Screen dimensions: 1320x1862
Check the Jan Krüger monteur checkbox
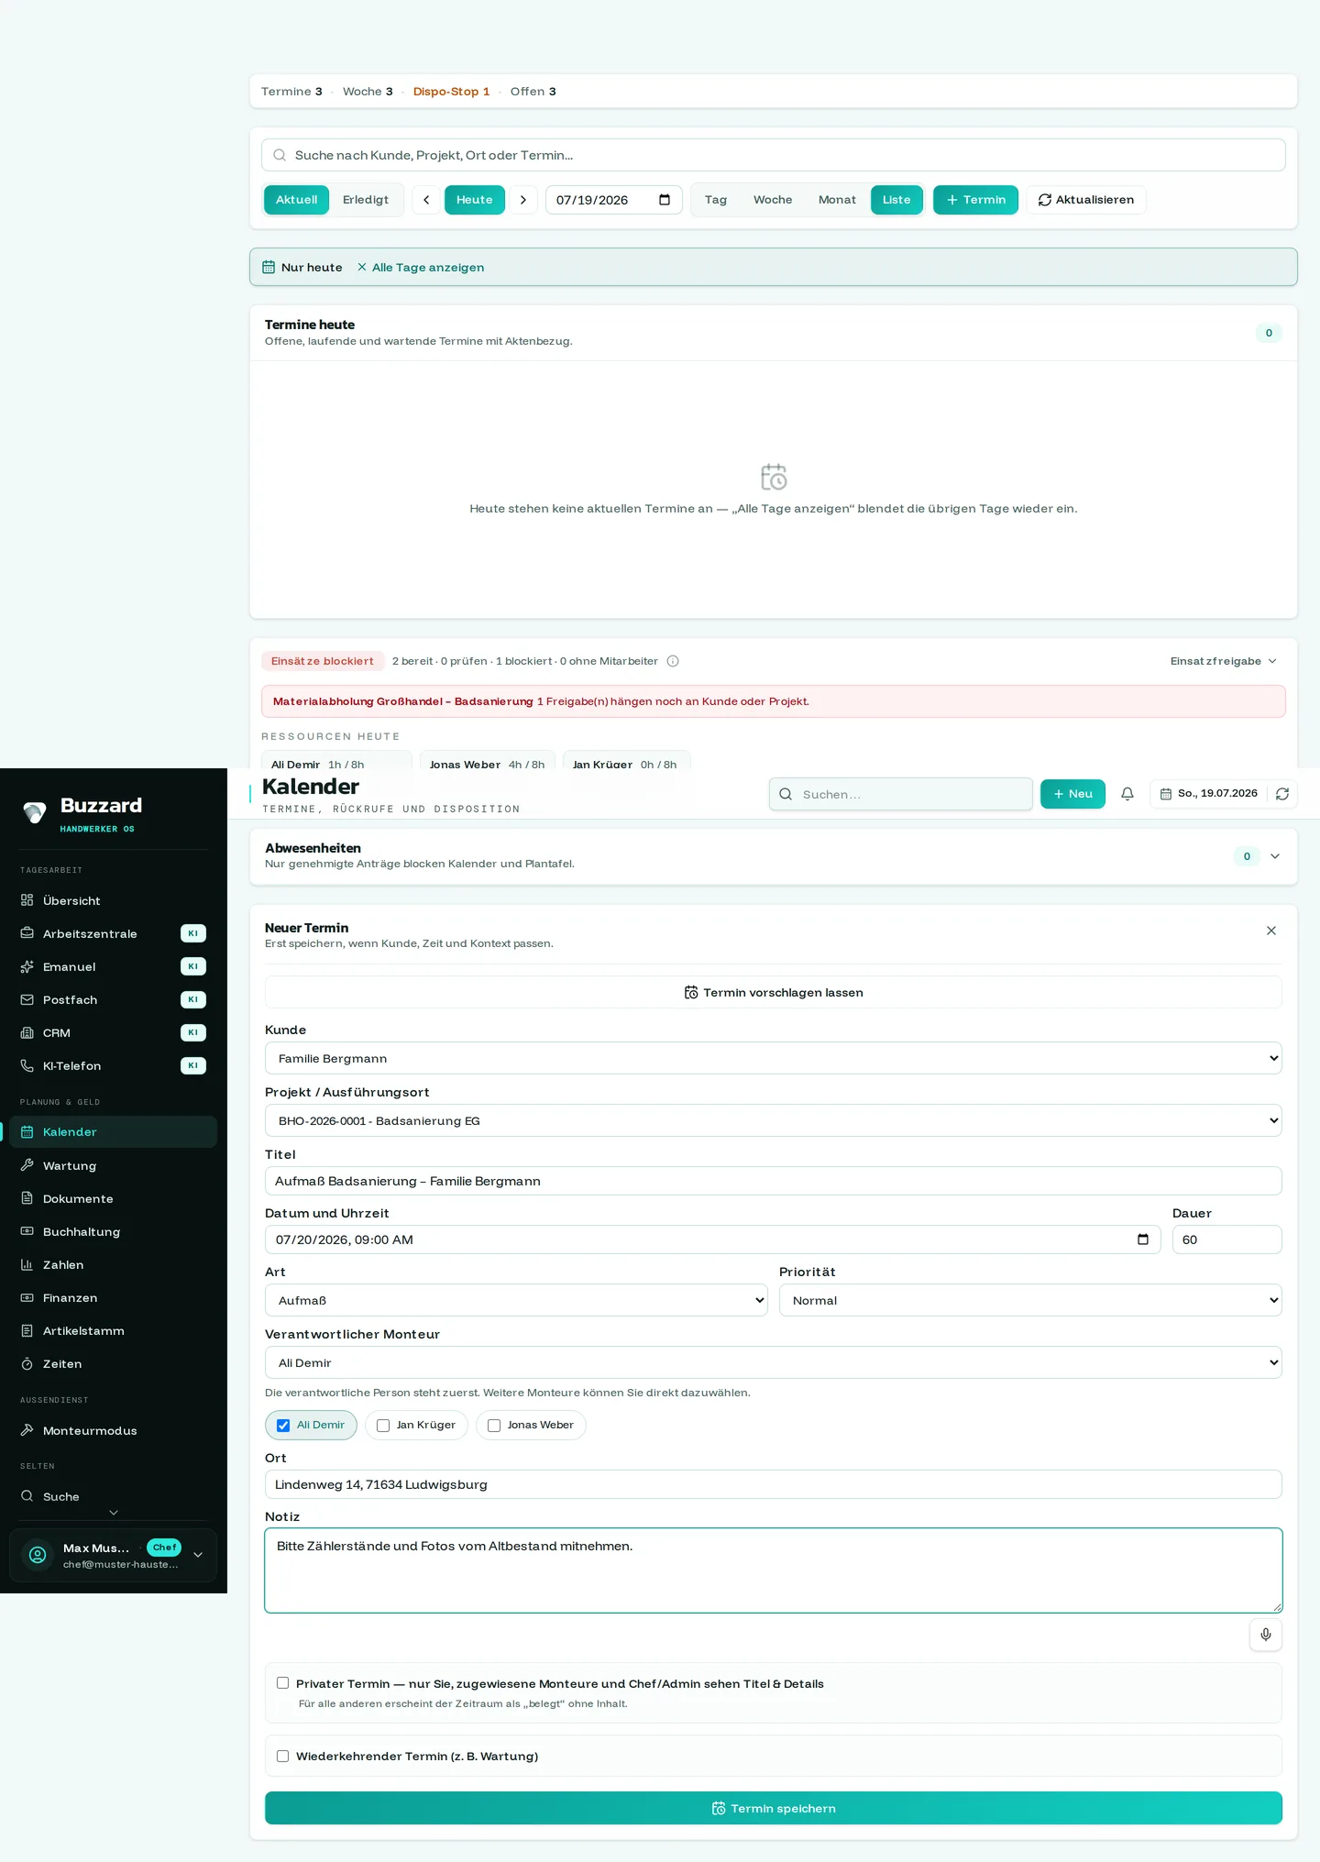point(383,1425)
